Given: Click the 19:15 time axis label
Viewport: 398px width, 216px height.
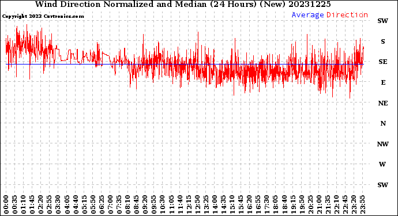Looking at the screenshot, I should coord(292,204).
